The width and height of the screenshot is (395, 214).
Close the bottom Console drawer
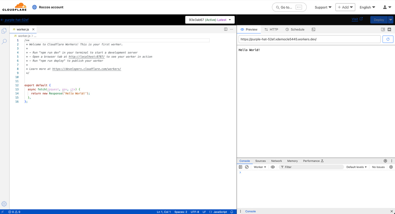click(x=392, y=211)
